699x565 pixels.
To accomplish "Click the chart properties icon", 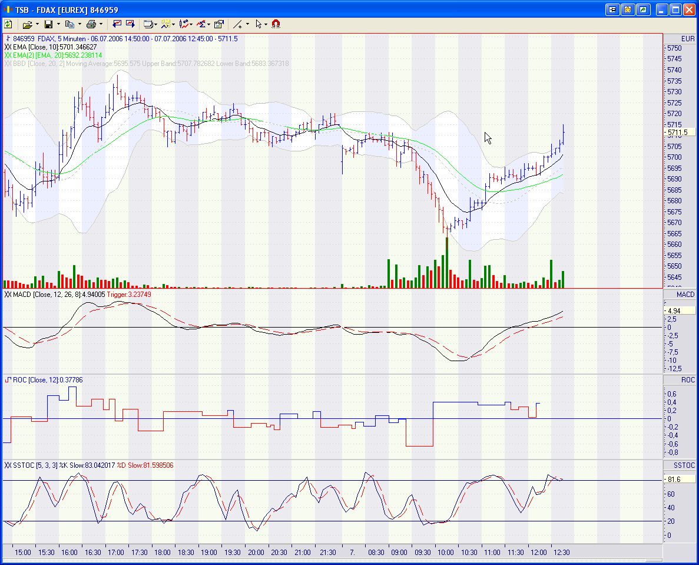I will 219,24.
